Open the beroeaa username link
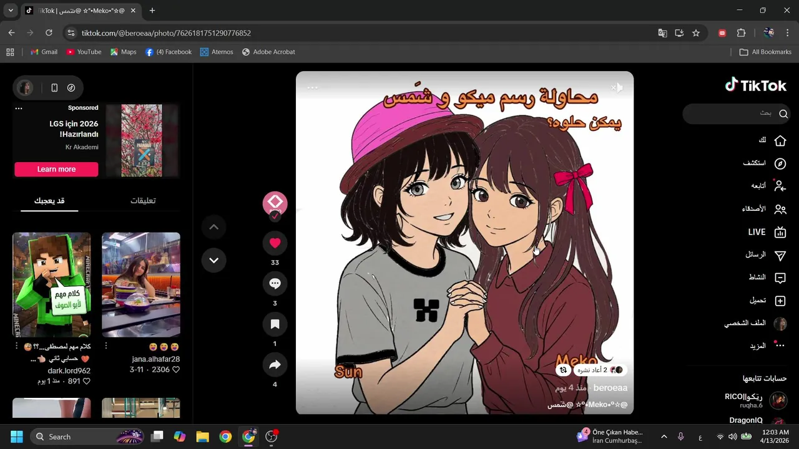The width and height of the screenshot is (799, 449). 610,388
